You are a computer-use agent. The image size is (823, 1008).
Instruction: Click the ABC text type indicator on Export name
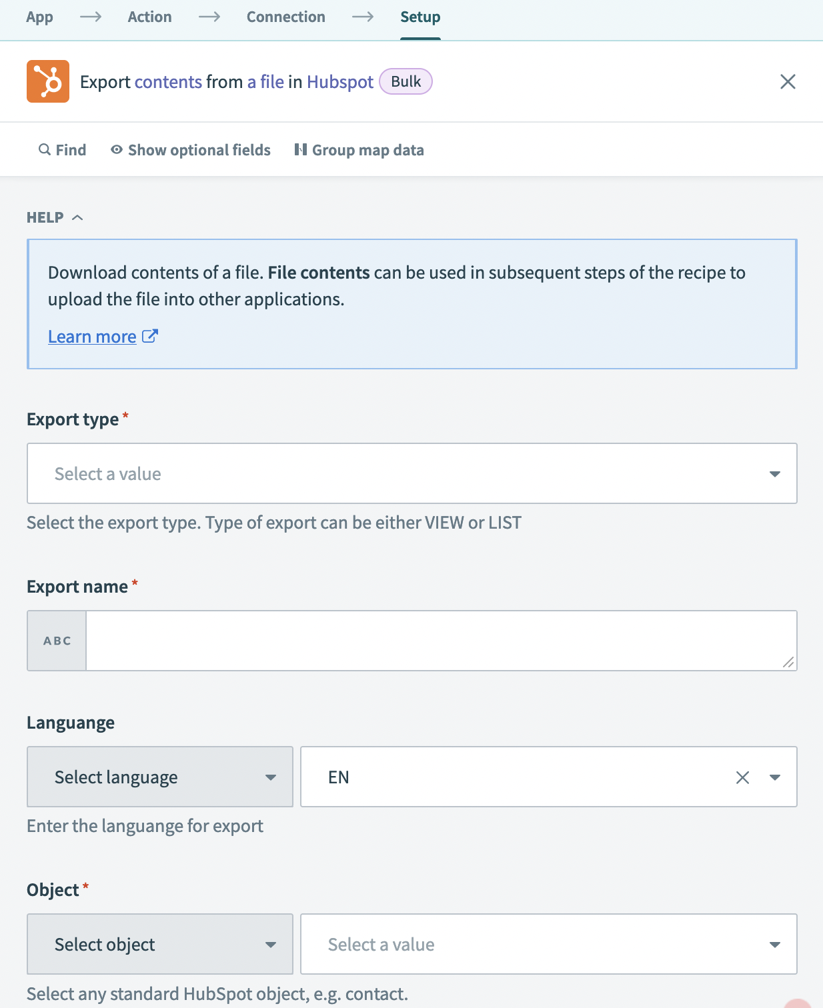coord(56,641)
